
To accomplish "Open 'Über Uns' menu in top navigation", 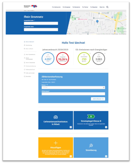I will pos(102,7).
